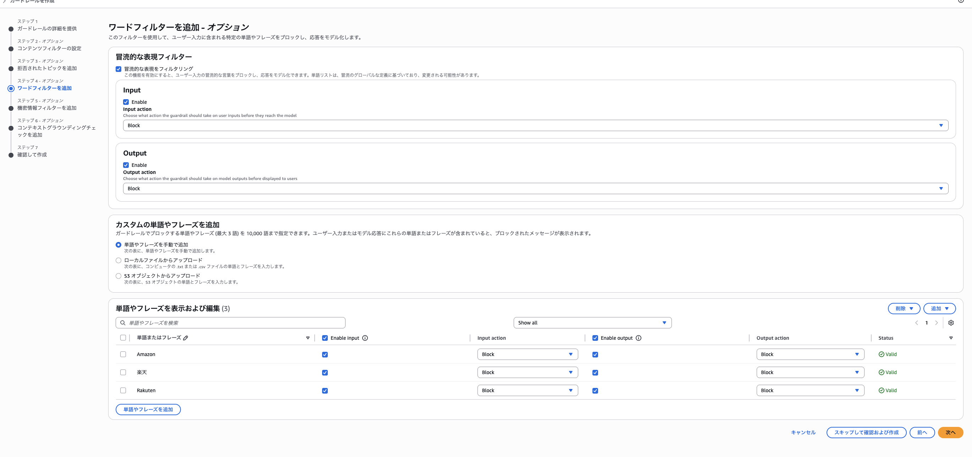Screen dimensions: 972x457
Task: Disable 冒涜的な表現をフィルタリング checkbox
Action: click(x=118, y=69)
